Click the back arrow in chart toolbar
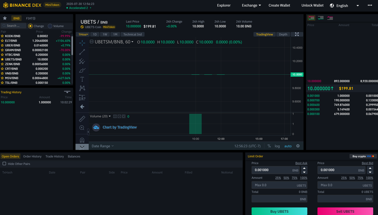The width and height of the screenshot is (378, 215). (x=82, y=107)
